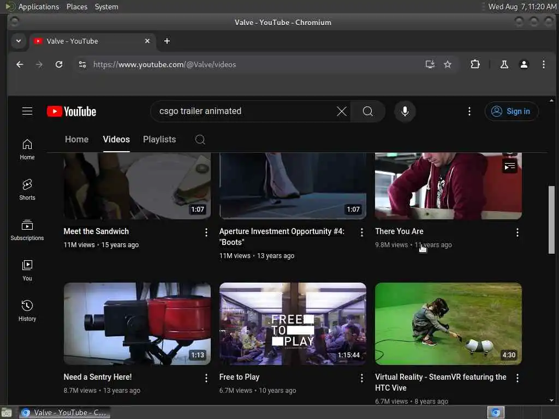Viewport: 559px width, 419px height.
Task: Click inside the YouTube search field
Action: [x=246, y=111]
